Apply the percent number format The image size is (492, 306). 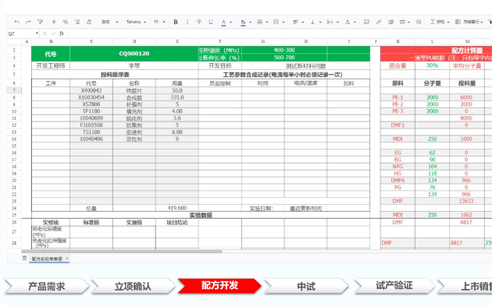pyautogui.click(x=66, y=22)
